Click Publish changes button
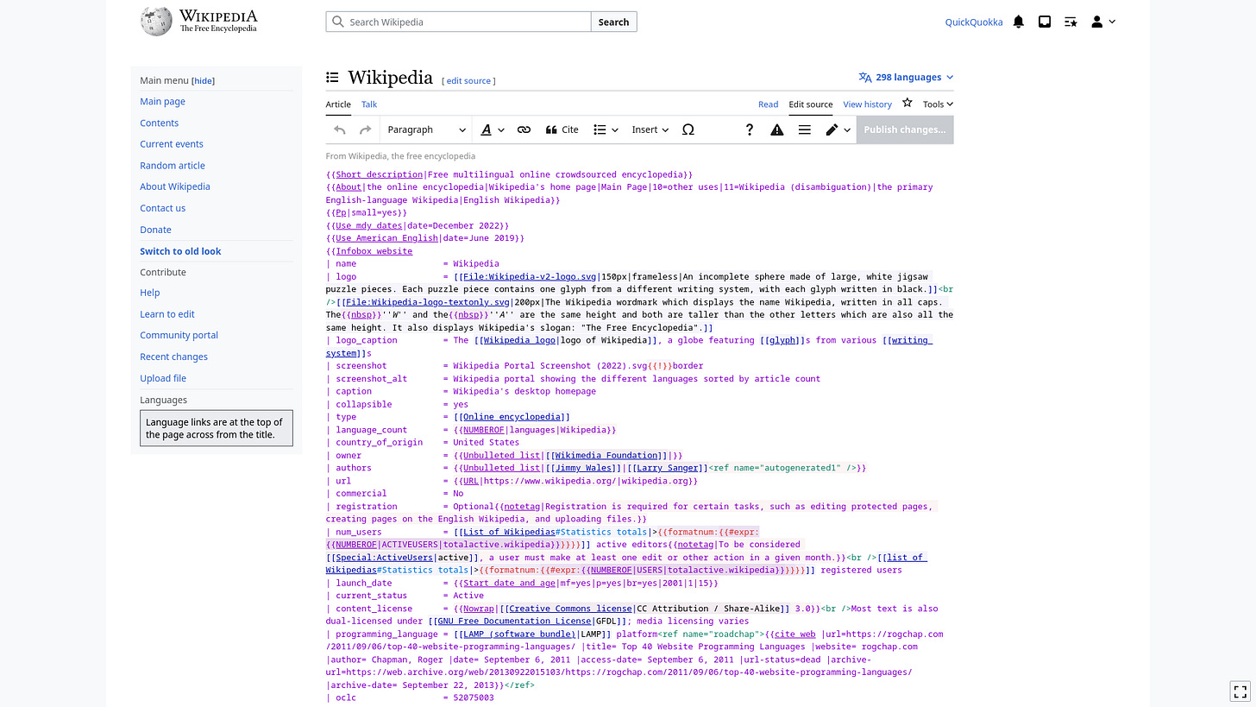This screenshot has height=707, width=1256. [x=905, y=129]
